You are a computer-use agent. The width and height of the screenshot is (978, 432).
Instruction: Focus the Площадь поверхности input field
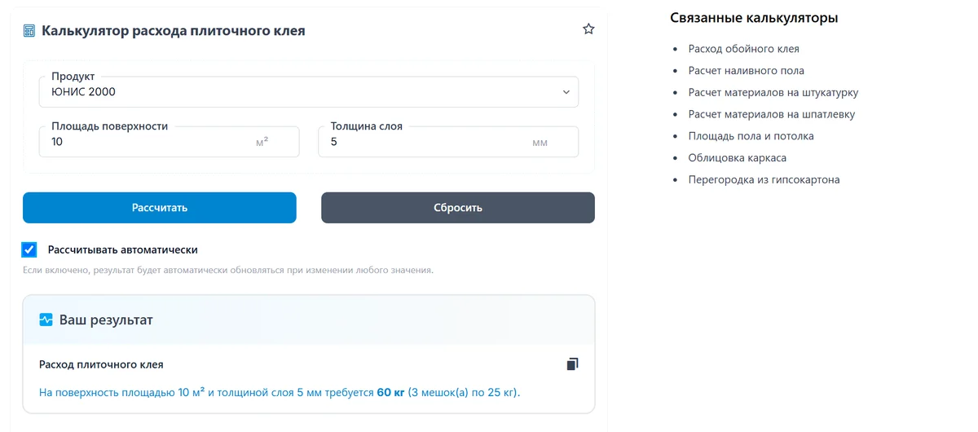pyautogui.click(x=151, y=142)
